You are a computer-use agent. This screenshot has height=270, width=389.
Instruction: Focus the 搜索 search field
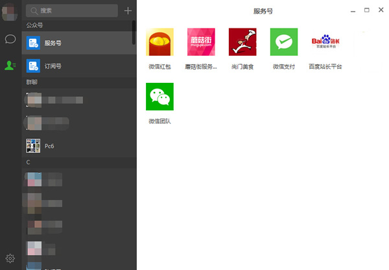tap(73, 11)
